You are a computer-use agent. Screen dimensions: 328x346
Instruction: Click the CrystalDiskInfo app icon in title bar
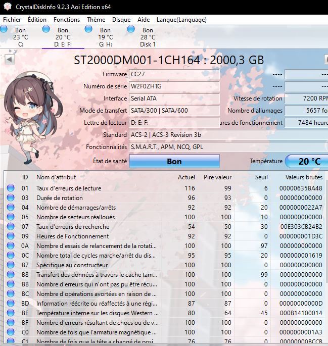(8, 7)
